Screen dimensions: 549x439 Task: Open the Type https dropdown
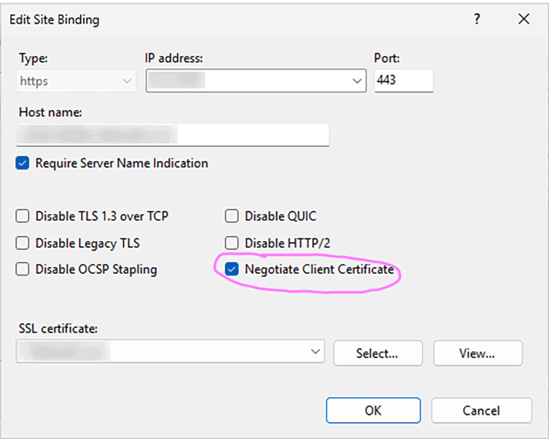tap(75, 81)
